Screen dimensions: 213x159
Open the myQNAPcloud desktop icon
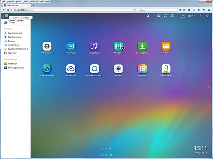coord(71,69)
